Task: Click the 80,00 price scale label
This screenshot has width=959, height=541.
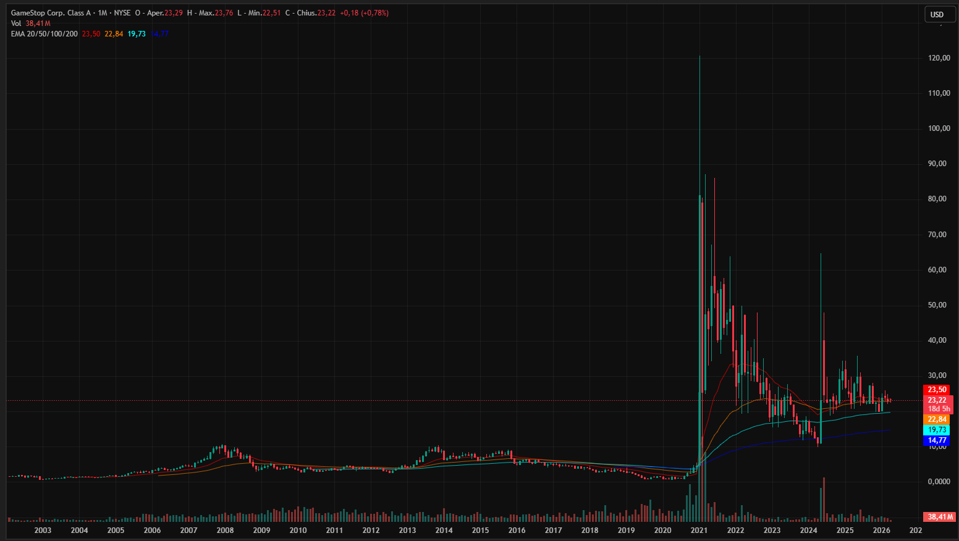Action: 937,199
